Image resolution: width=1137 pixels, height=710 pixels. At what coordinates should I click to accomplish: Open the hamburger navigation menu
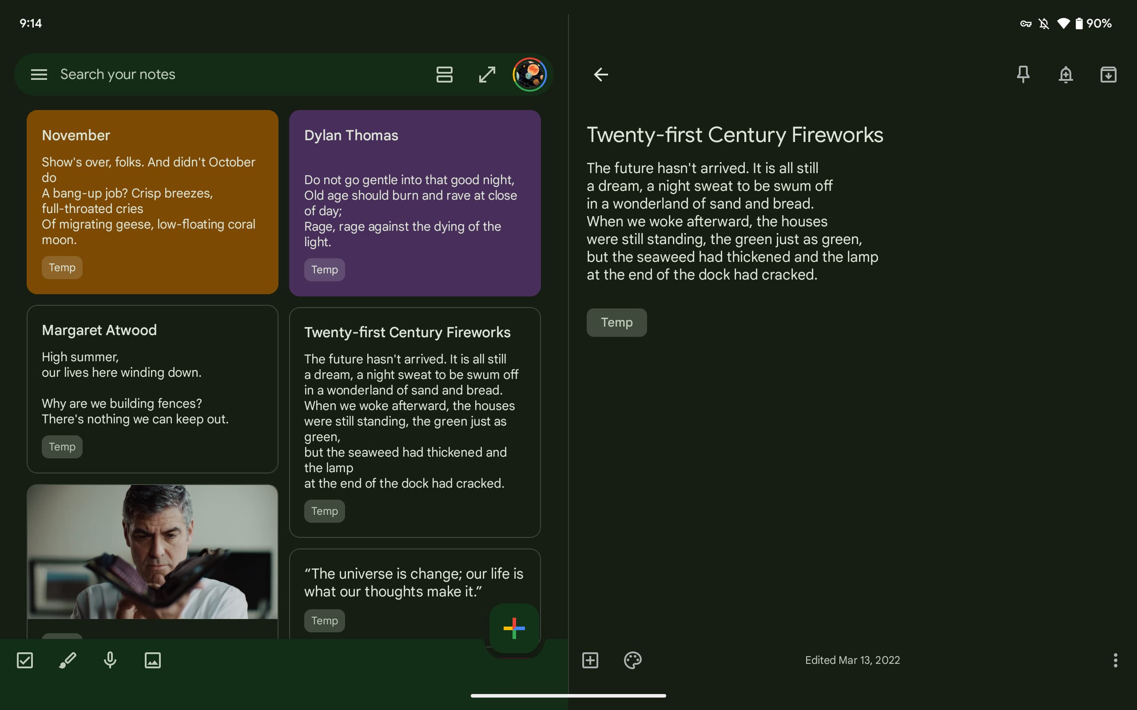point(39,74)
